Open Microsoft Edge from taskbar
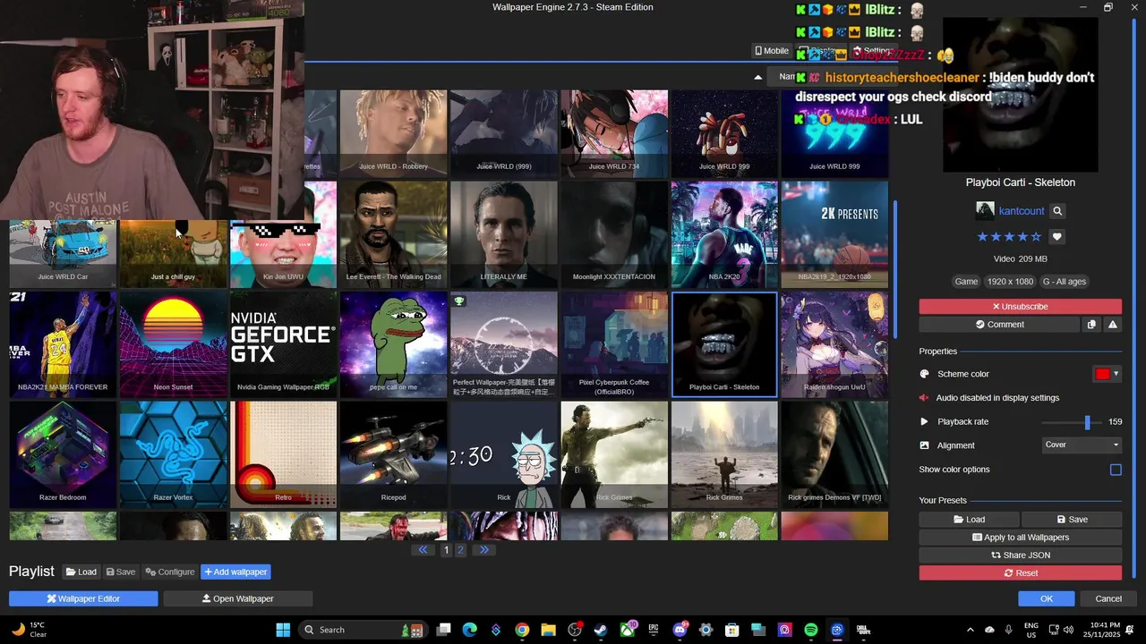The height and width of the screenshot is (644, 1146). (469, 630)
